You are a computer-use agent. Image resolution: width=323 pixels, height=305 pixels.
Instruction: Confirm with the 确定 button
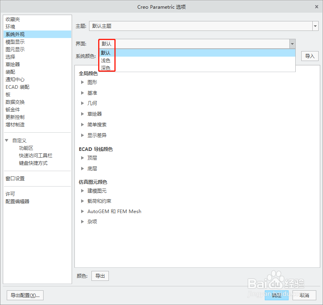(276, 295)
